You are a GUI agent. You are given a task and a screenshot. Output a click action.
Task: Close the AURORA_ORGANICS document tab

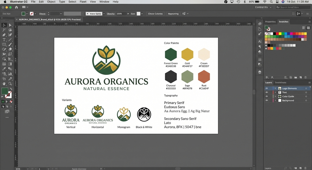point(17,19)
